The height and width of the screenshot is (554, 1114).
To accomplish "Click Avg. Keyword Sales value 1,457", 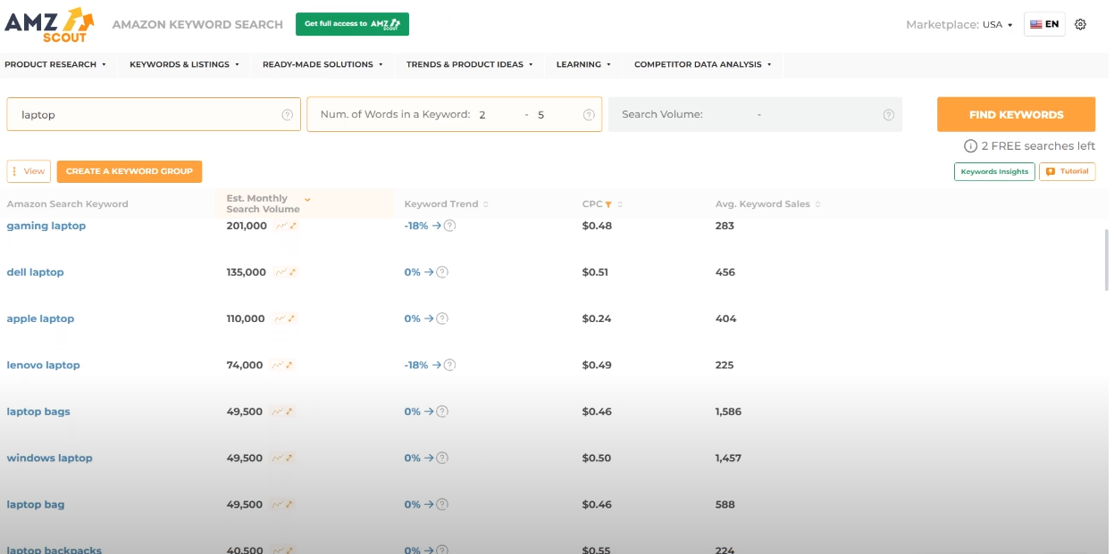I will point(728,458).
